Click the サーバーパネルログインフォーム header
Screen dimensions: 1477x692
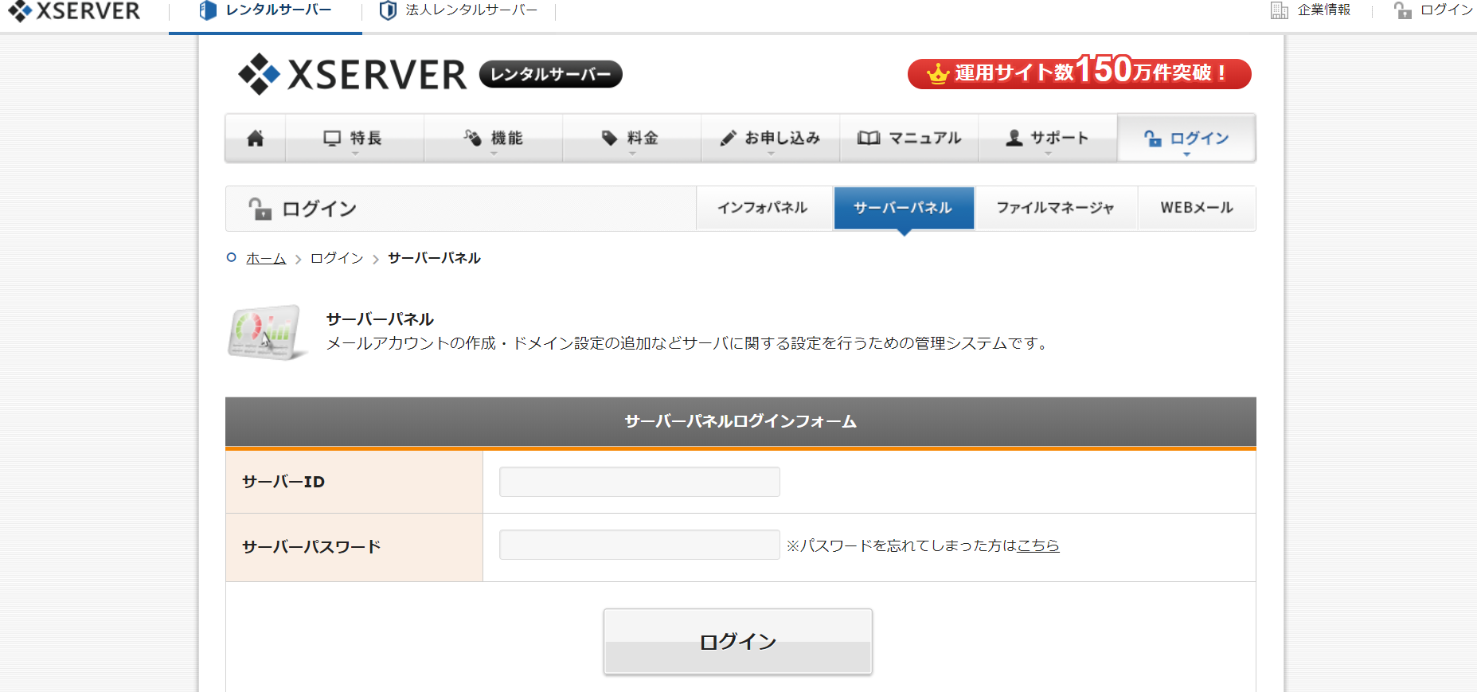(740, 421)
